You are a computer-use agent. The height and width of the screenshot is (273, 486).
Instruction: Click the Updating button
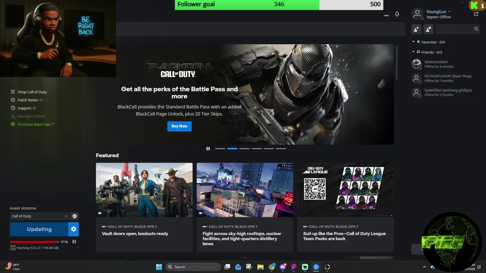coord(39,229)
